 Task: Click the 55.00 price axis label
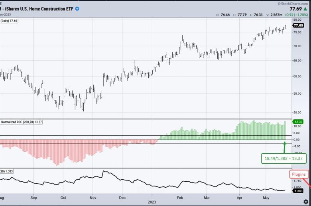[297, 93]
